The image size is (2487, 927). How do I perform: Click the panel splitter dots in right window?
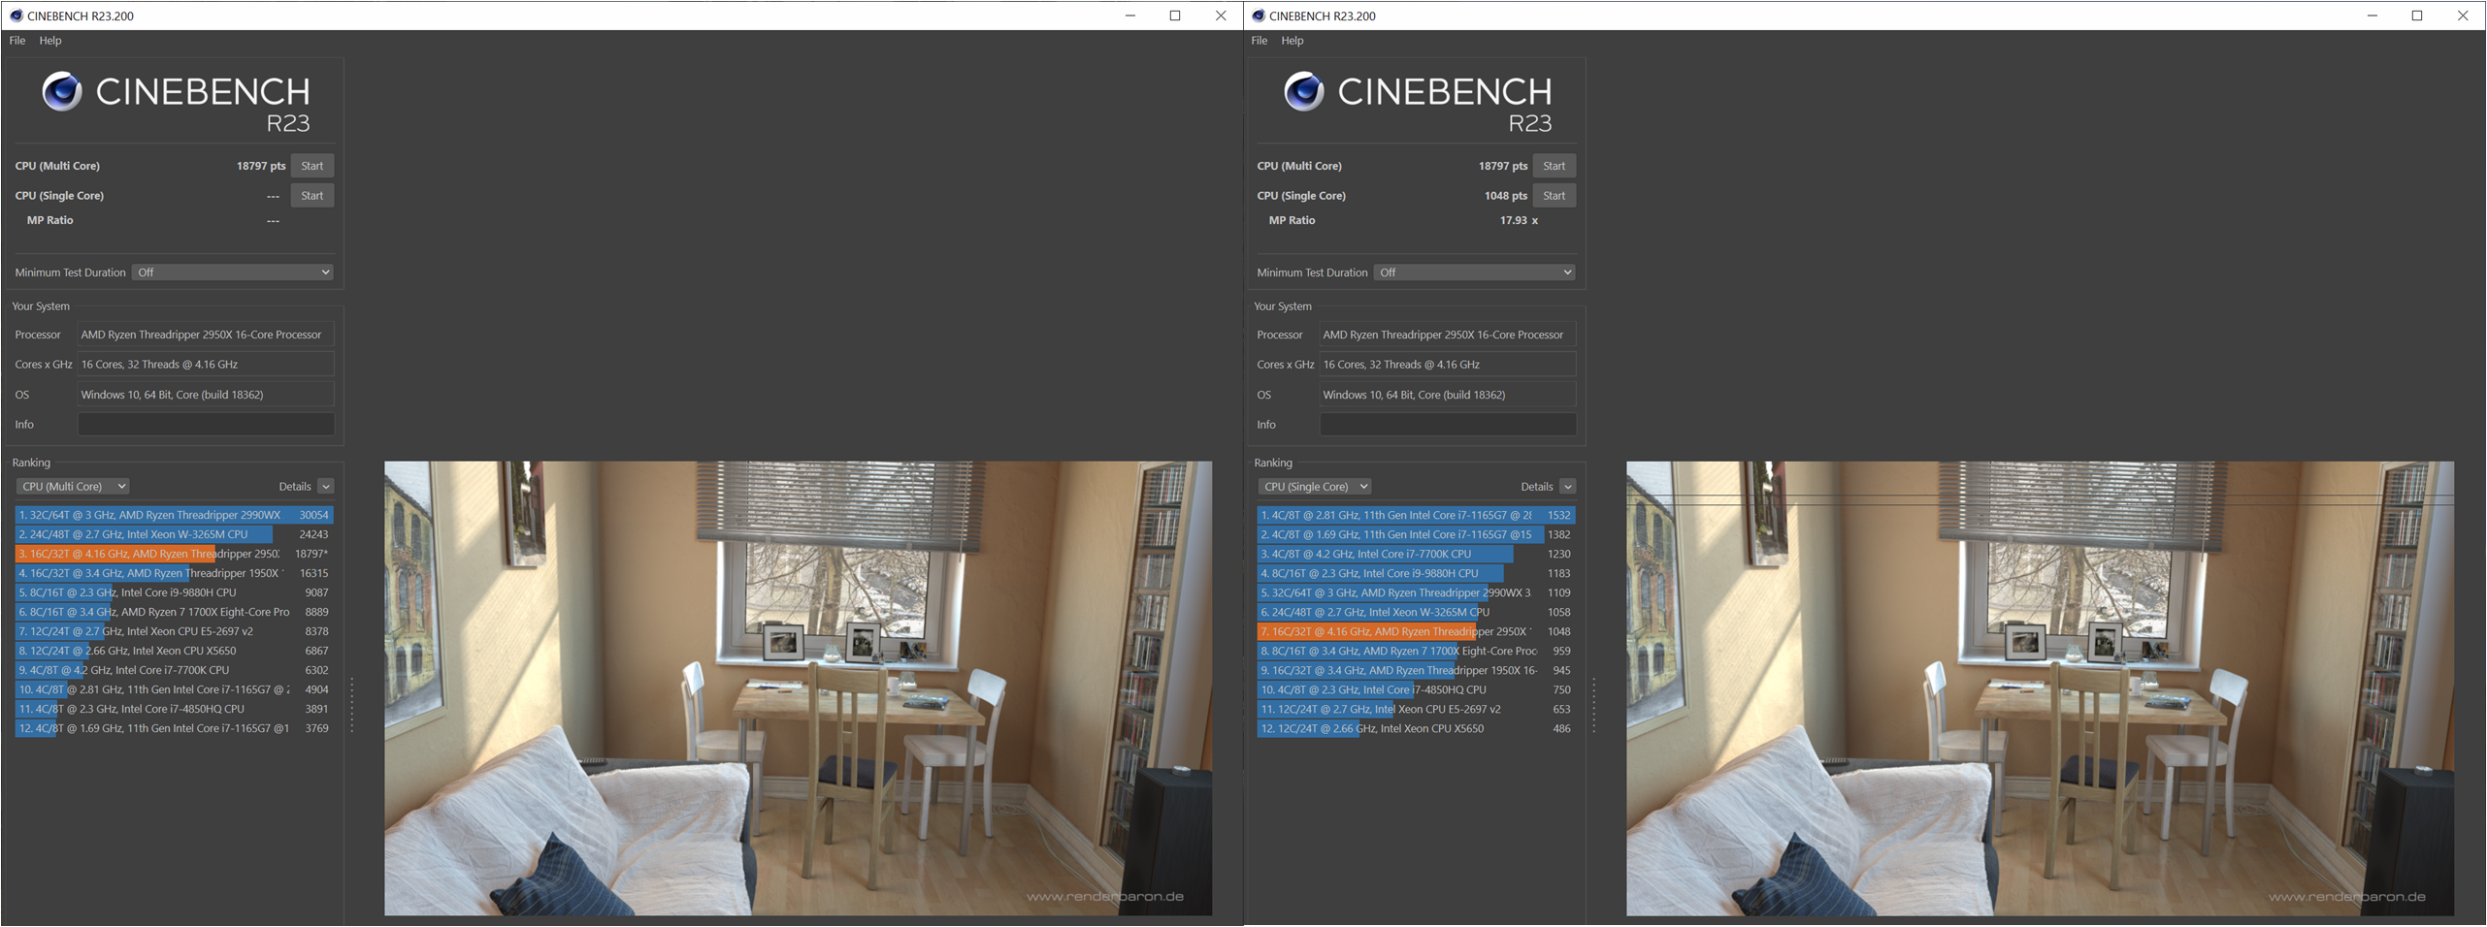click(1593, 705)
